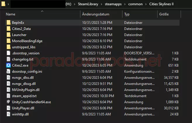Click the nvngx_dlssg.dll file name
The height and width of the screenshot is (123, 192).
tap(24, 84)
